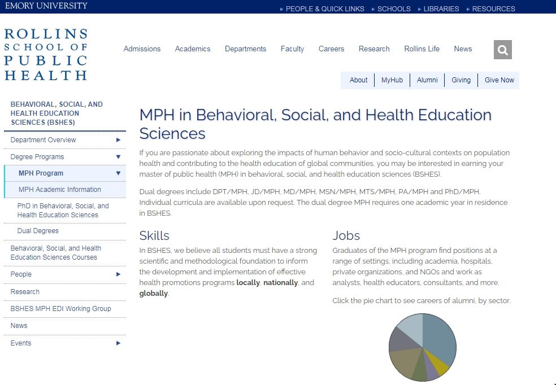Open the Admissions menu

(x=142, y=49)
